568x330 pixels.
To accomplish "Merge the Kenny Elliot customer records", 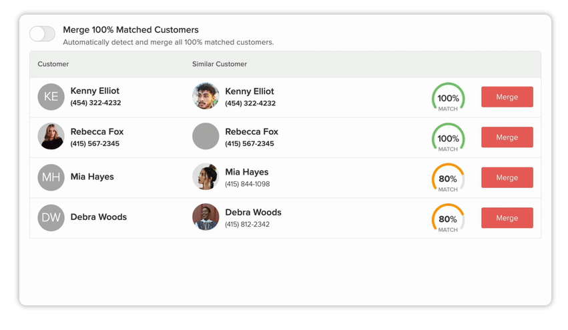I will [x=507, y=97].
